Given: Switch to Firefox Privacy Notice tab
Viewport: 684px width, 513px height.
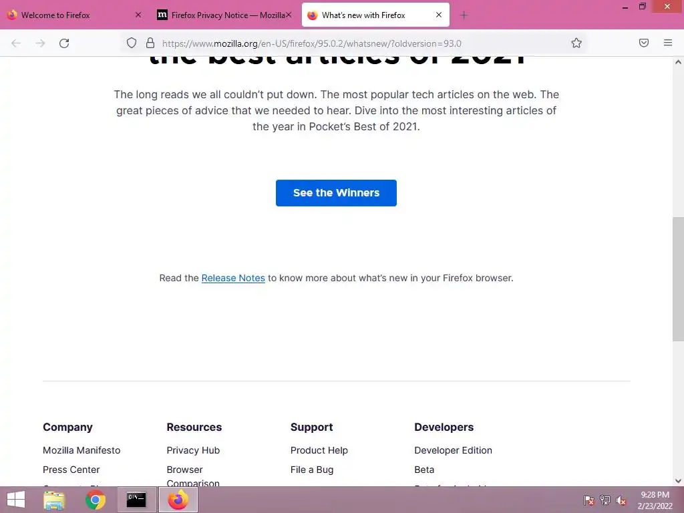Looking at the screenshot, I should pos(224,15).
